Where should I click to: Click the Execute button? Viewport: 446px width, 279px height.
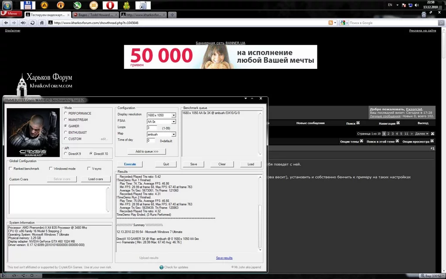coord(130,164)
